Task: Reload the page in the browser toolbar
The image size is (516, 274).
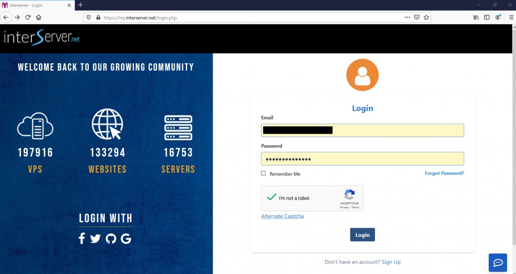Action: 28,18
